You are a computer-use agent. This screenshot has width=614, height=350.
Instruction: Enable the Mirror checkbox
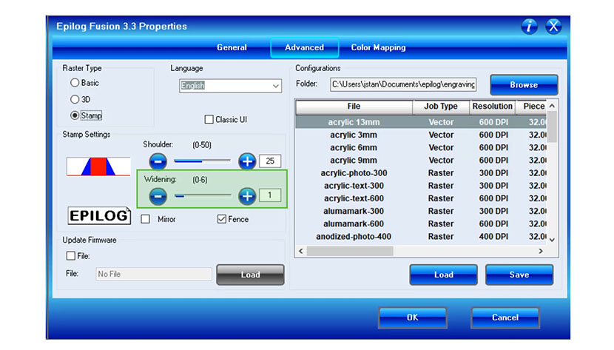pyautogui.click(x=146, y=219)
